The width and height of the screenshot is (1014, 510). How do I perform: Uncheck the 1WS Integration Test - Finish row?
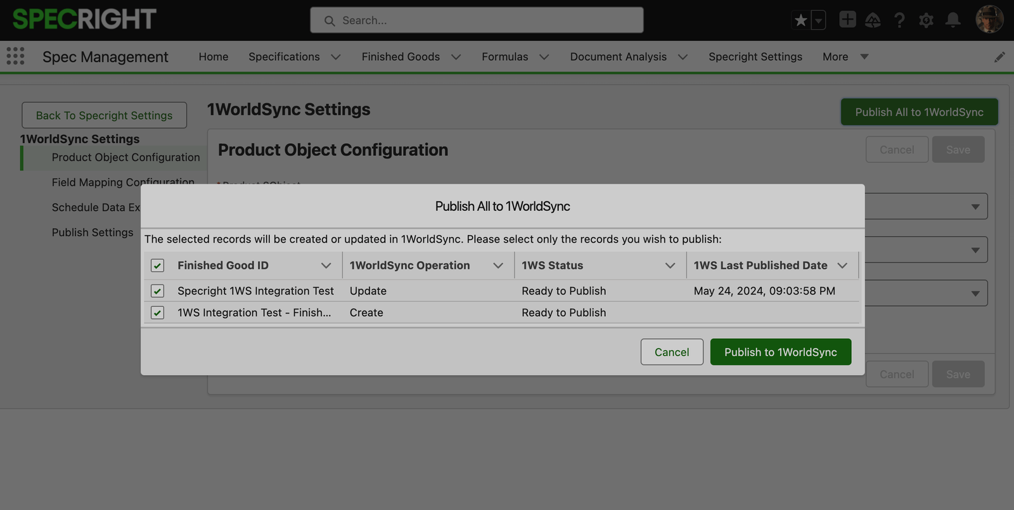[158, 312]
